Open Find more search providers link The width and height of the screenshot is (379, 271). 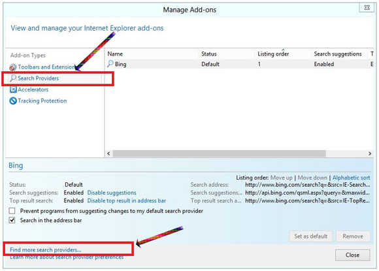coord(46,249)
